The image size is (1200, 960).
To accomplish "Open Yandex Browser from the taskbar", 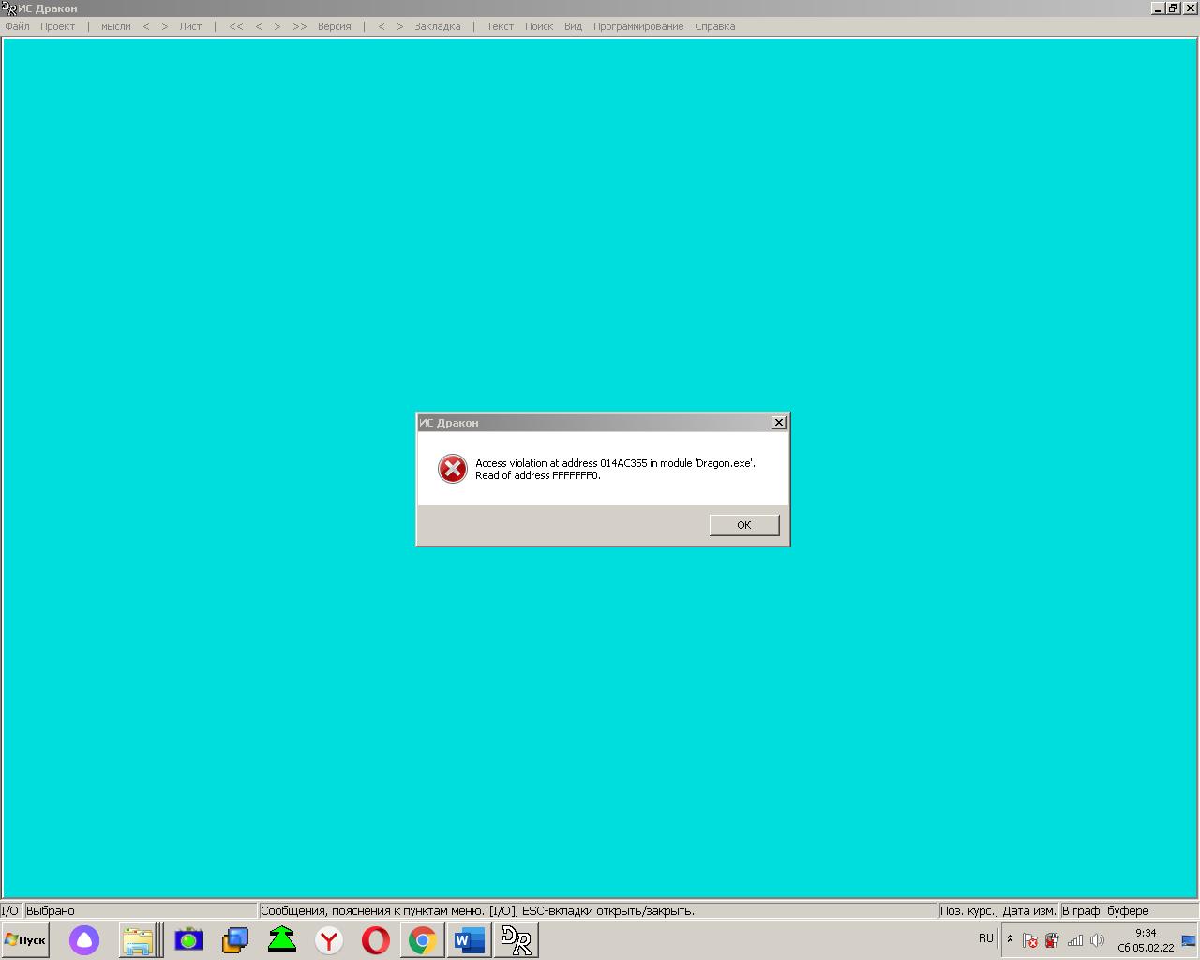I will click(329, 939).
